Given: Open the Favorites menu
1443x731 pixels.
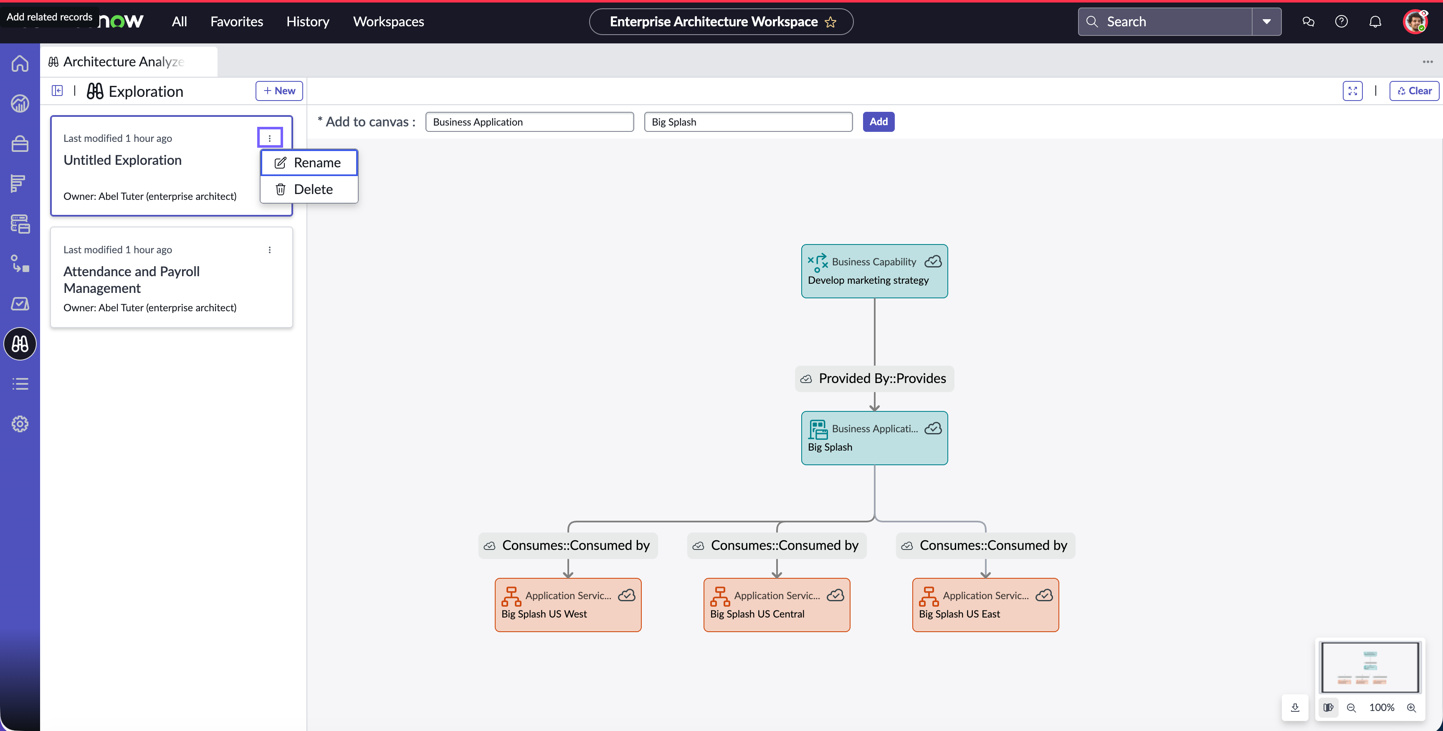Looking at the screenshot, I should (x=236, y=21).
